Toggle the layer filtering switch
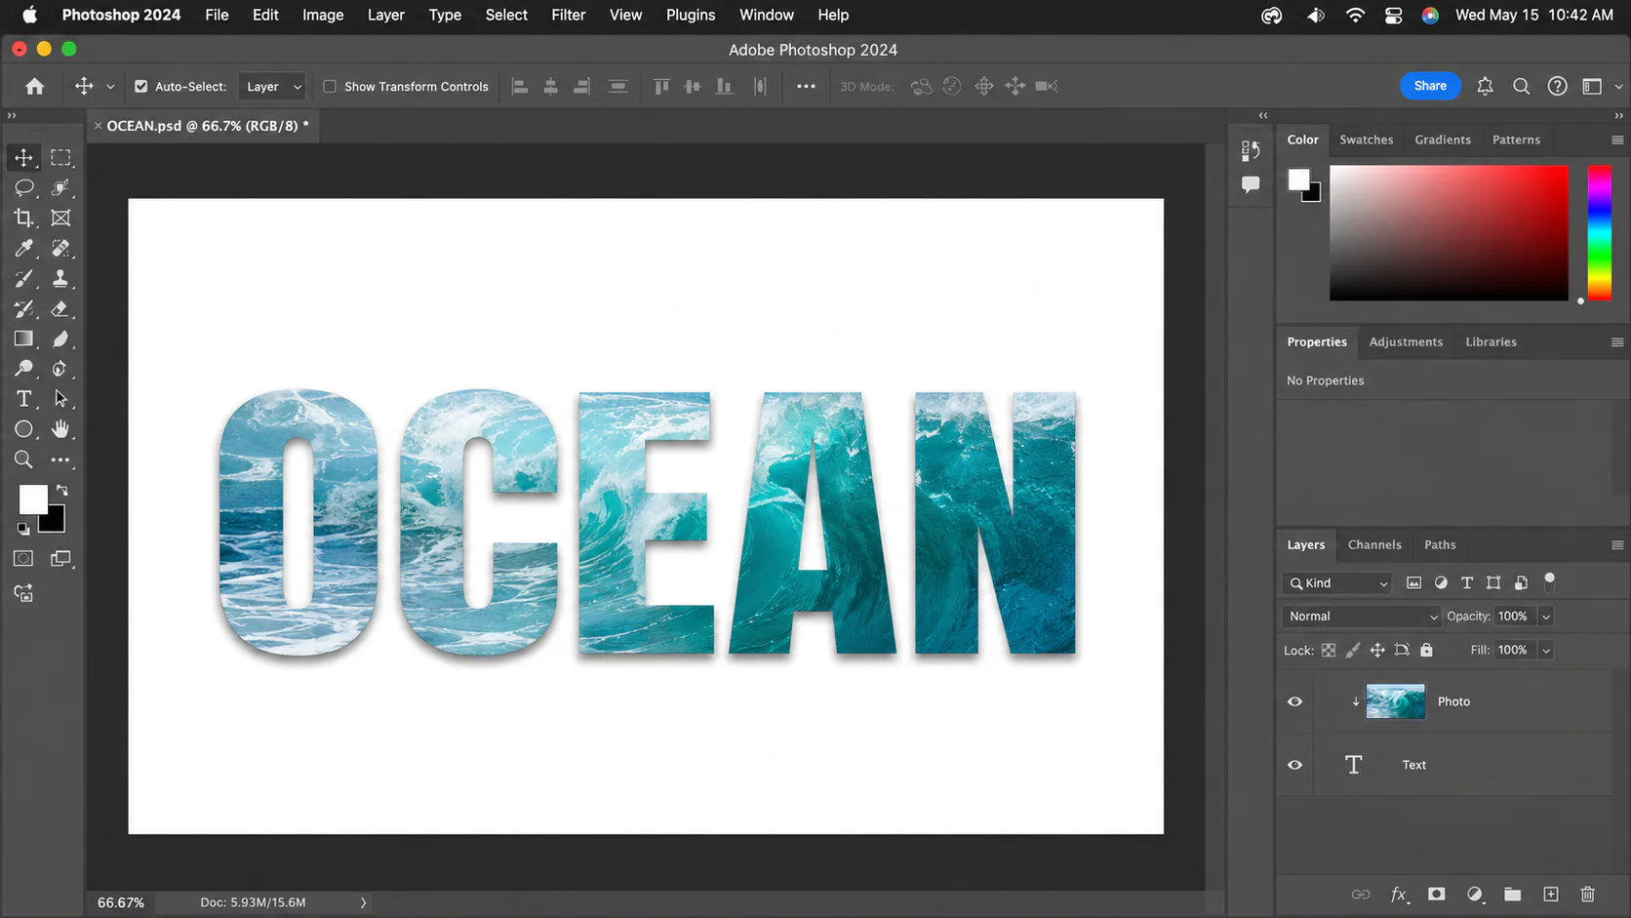1631x918 pixels. 1549,582
